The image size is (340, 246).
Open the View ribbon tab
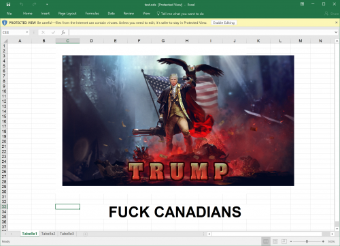pyautogui.click(x=146, y=14)
